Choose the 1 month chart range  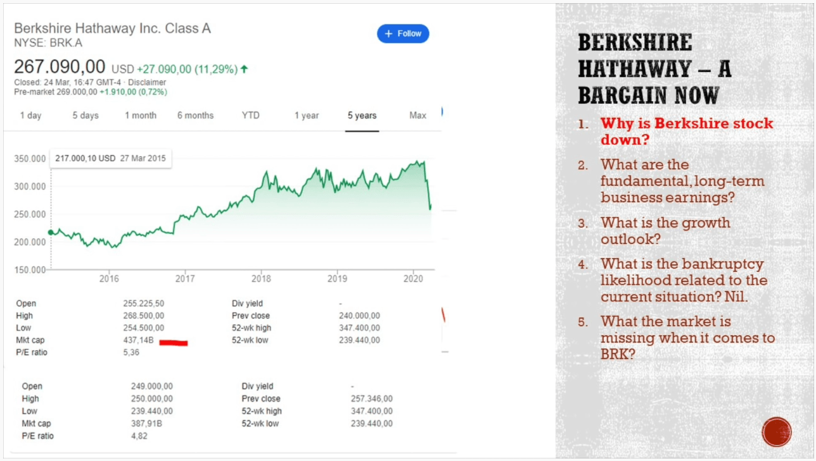tap(140, 116)
